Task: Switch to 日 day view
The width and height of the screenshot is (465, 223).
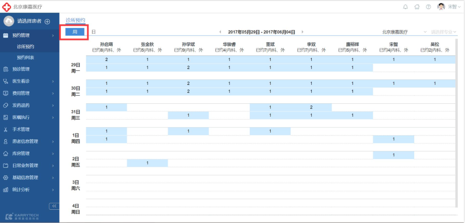Action: 93,32
